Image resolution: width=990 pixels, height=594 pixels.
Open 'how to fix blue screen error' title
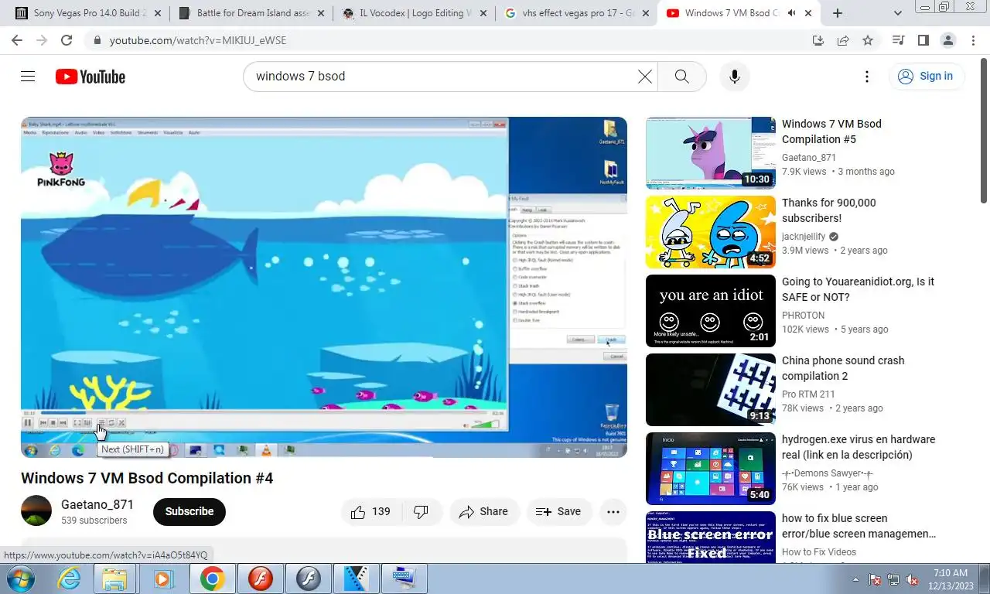(859, 526)
